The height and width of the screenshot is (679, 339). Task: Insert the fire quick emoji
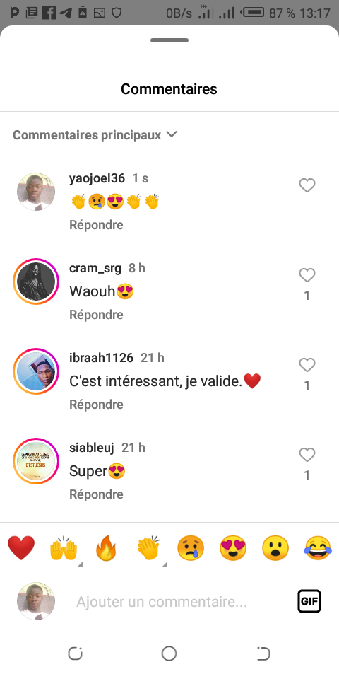106,548
